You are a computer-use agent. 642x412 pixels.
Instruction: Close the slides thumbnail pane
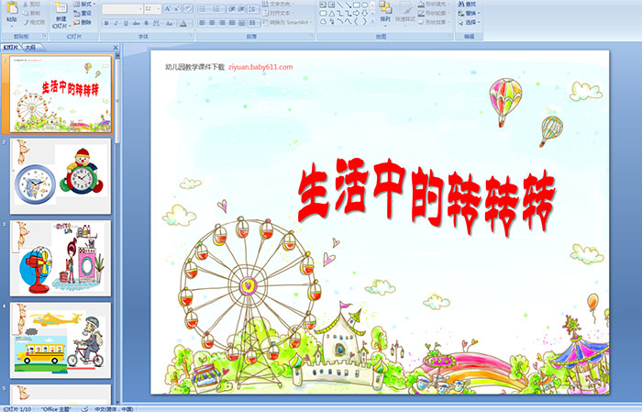pos(116,48)
